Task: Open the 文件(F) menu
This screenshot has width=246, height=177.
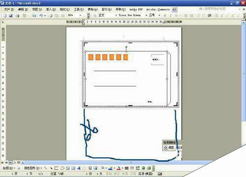Action: tap(9, 9)
